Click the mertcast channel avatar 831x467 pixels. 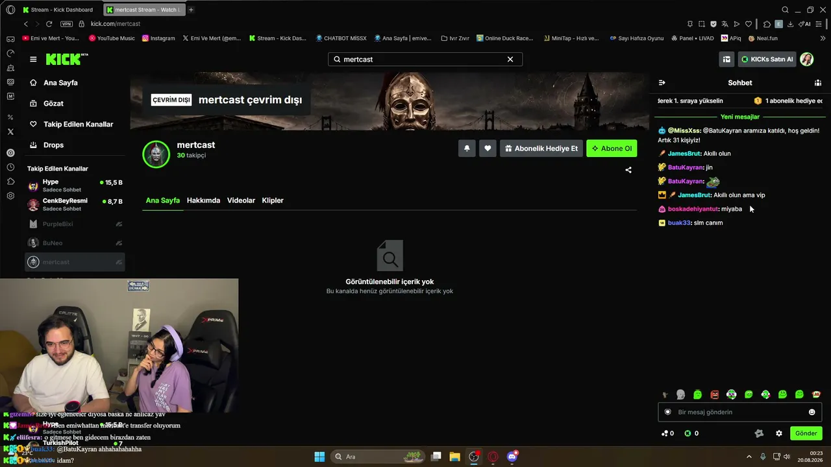point(156,154)
